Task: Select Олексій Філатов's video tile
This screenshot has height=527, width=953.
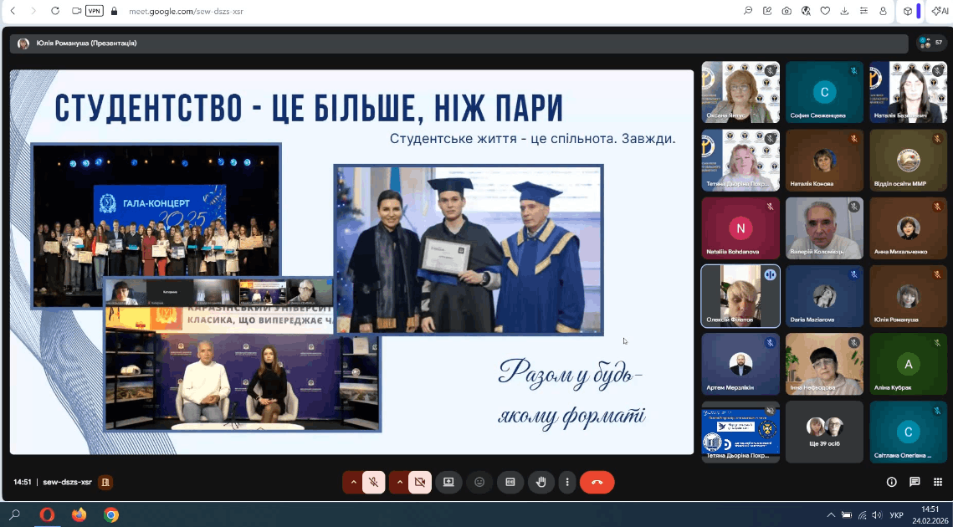Action: click(740, 296)
